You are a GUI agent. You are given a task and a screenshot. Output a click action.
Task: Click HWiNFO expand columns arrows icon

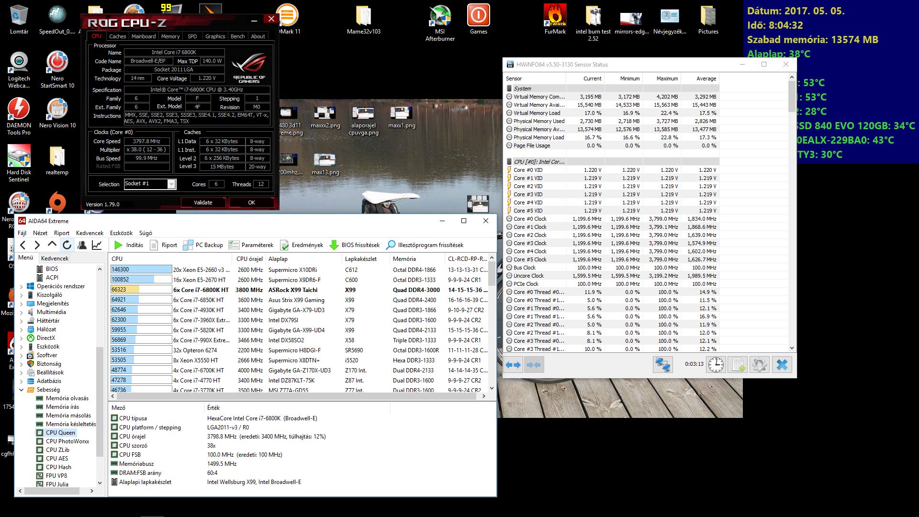pos(513,365)
